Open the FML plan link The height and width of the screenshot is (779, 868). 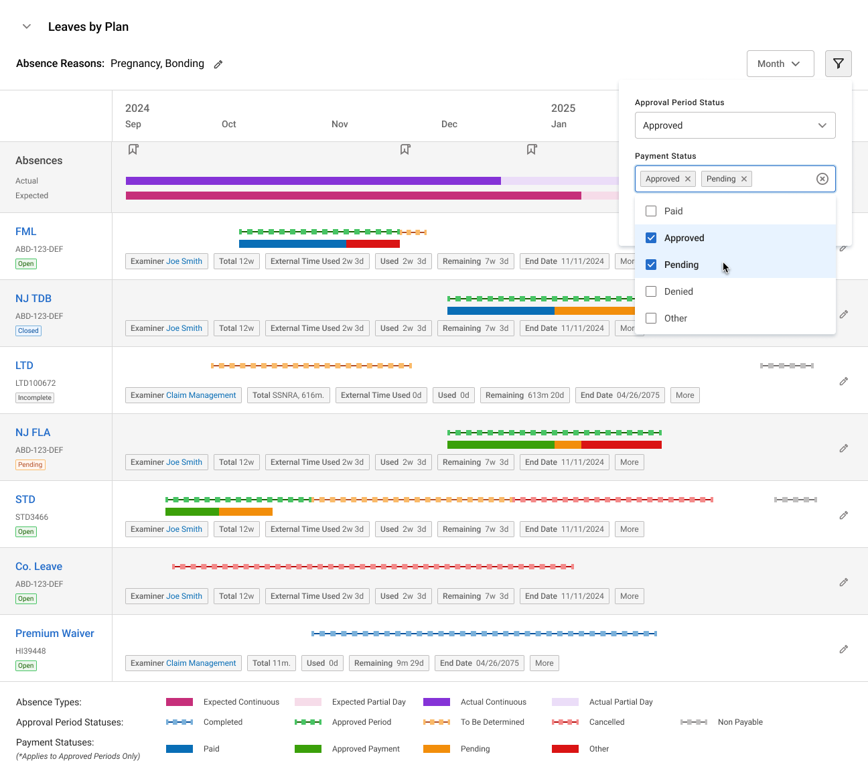coord(26,232)
